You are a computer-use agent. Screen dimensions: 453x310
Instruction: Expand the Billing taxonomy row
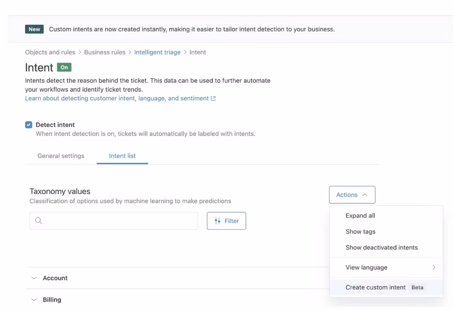[x=34, y=299]
